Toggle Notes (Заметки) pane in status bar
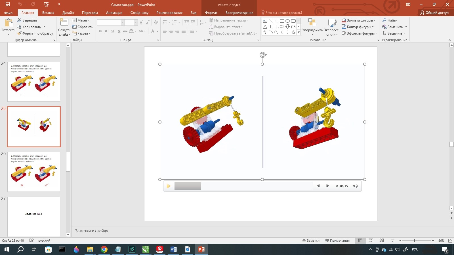Screen dimensions: 454x255 pos(311,241)
